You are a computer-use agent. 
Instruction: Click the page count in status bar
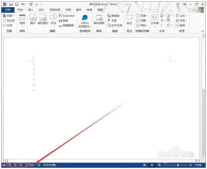click(12, 165)
